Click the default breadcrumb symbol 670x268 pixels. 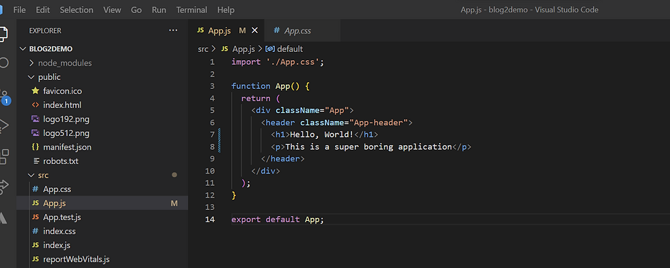pos(290,49)
